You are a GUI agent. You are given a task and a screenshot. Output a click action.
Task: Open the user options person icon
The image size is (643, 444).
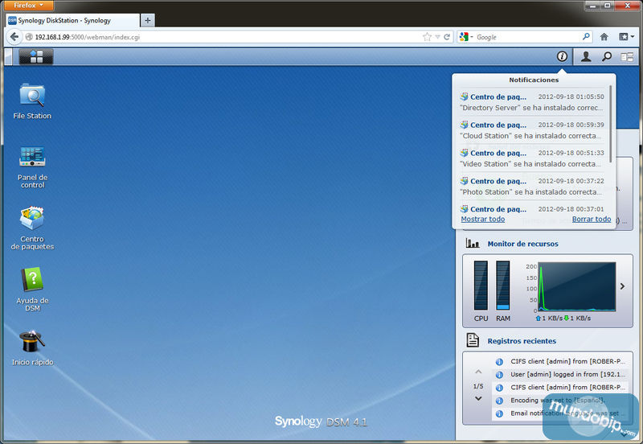[586, 56]
